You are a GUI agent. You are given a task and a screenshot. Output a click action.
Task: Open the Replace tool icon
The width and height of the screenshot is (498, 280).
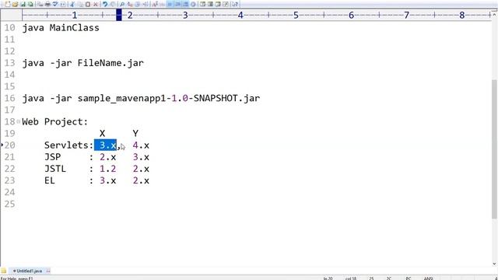click(x=130, y=4)
